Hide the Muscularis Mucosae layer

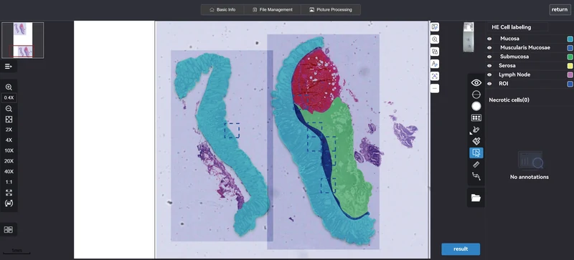pos(489,47)
